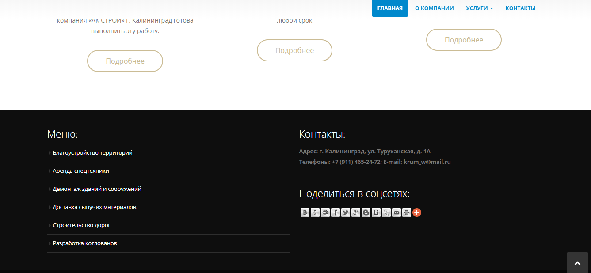591x273 pixels.
Task: Click the back-to-top arrow button
Action: (577, 263)
